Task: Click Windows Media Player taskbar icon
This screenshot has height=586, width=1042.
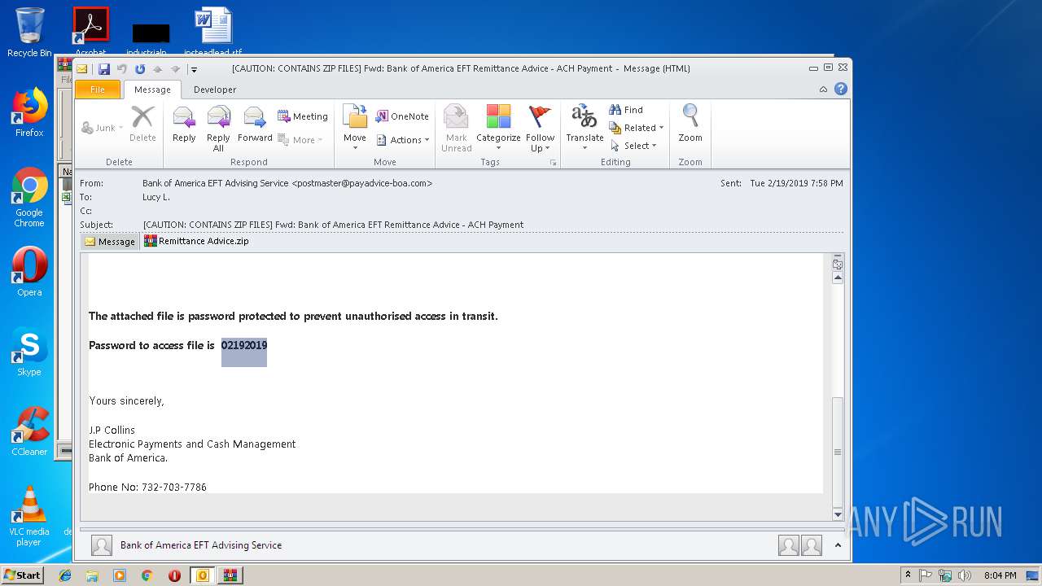Action: tap(120, 575)
